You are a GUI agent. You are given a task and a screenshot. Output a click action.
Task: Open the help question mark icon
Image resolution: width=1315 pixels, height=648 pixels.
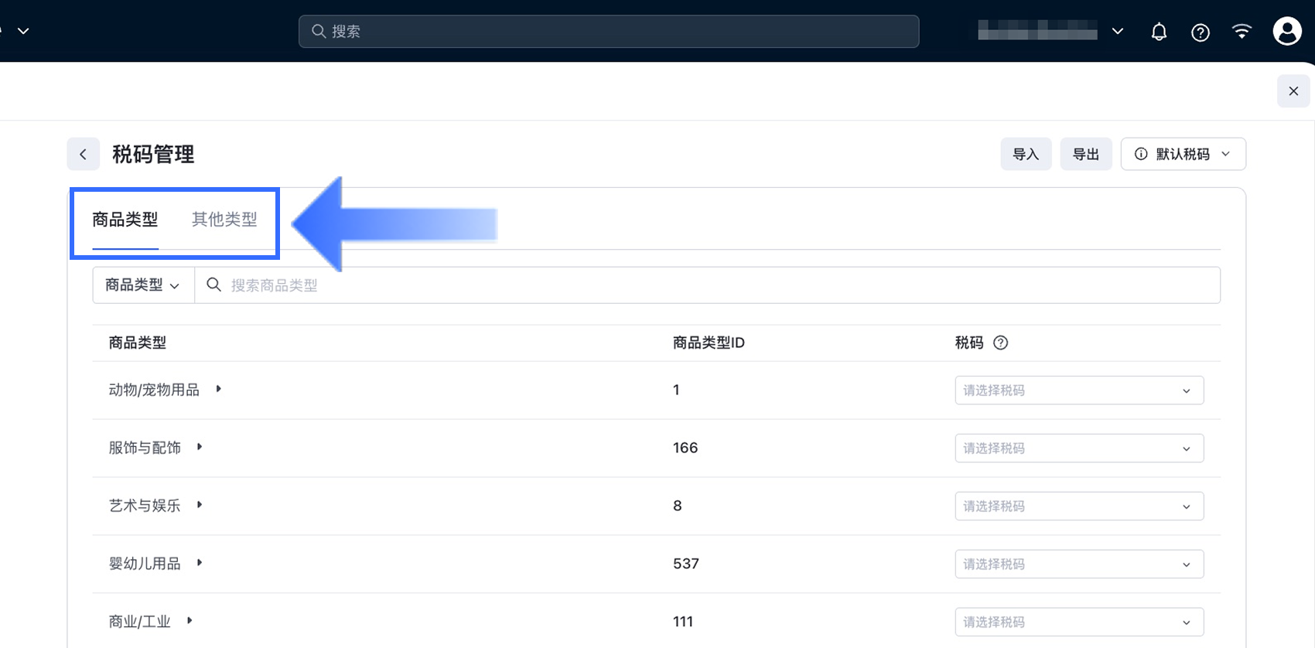1201,32
